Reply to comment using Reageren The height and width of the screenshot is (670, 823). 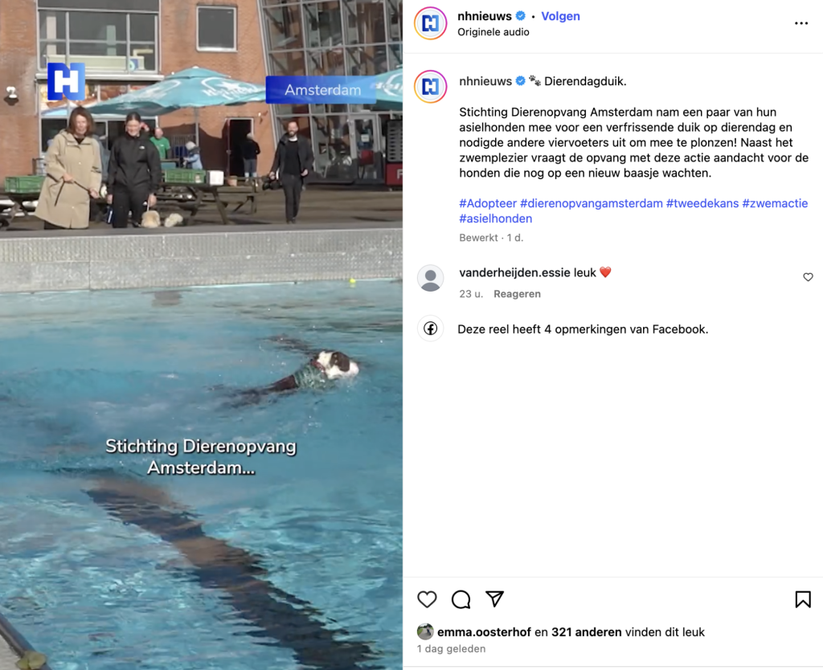pos(517,294)
